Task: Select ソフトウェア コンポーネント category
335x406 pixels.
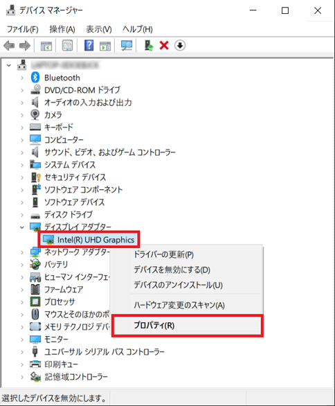Action: pos(83,190)
